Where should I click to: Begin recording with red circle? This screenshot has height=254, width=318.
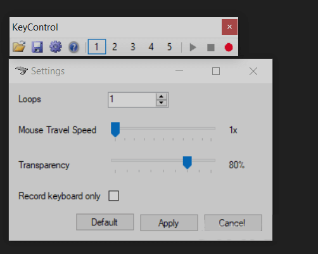pyautogui.click(x=229, y=48)
